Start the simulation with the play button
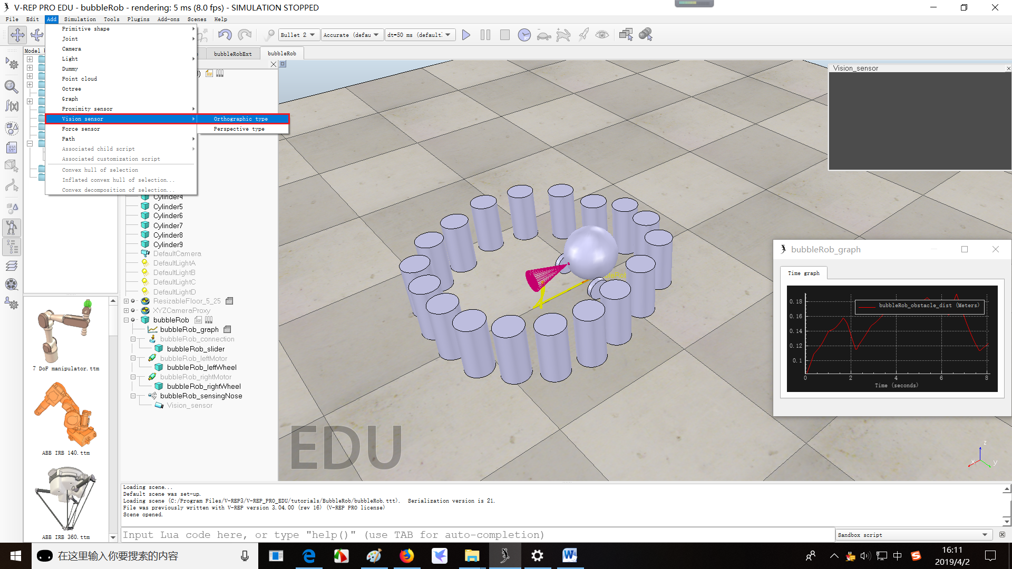Screen dimensions: 1012x569 pos(466,35)
